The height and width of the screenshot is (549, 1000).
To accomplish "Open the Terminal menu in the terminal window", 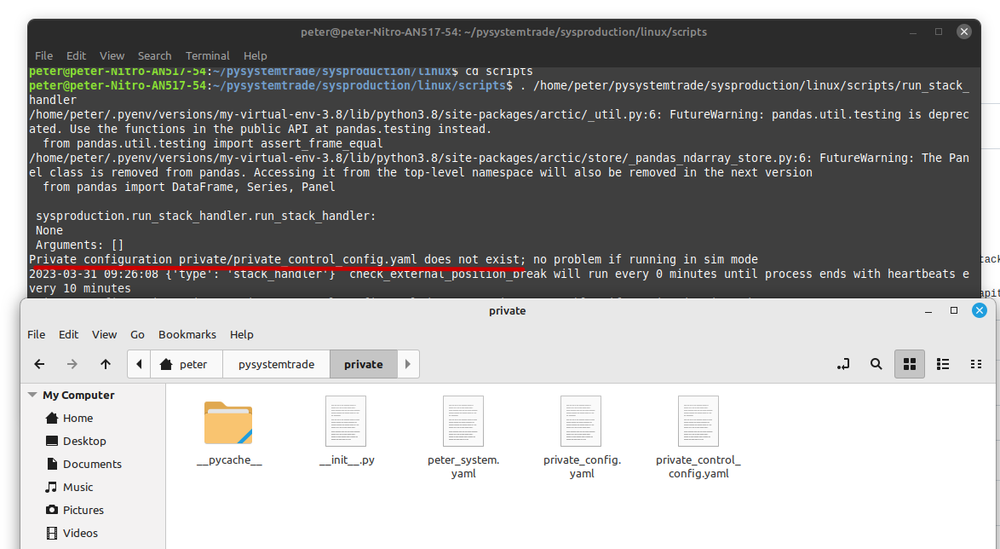I will [207, 55].
